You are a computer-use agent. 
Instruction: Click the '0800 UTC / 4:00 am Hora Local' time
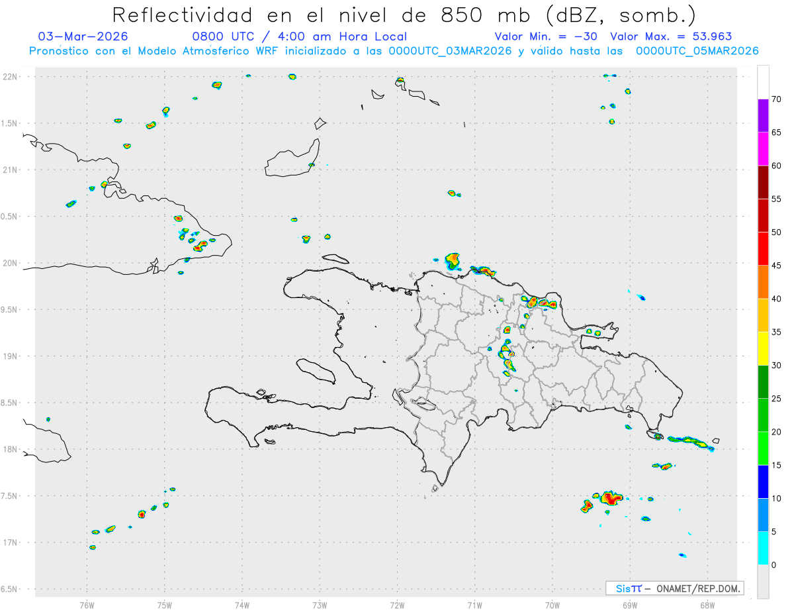300,36
